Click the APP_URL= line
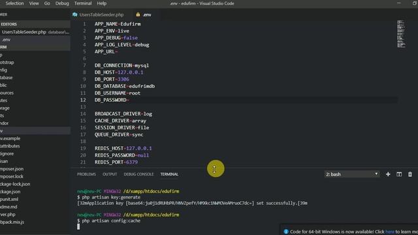Viewport: 418px width, 235px height. [x=106, y=52]
